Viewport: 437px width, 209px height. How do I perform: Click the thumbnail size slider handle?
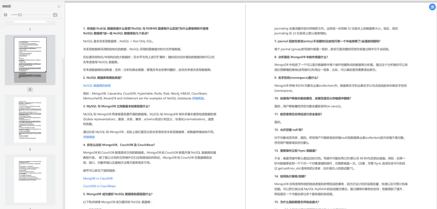coord(20,15)
